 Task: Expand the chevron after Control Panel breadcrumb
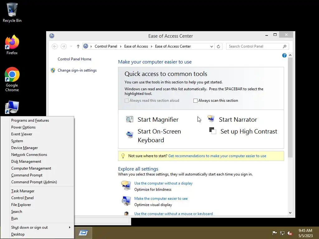coord(121,47)
